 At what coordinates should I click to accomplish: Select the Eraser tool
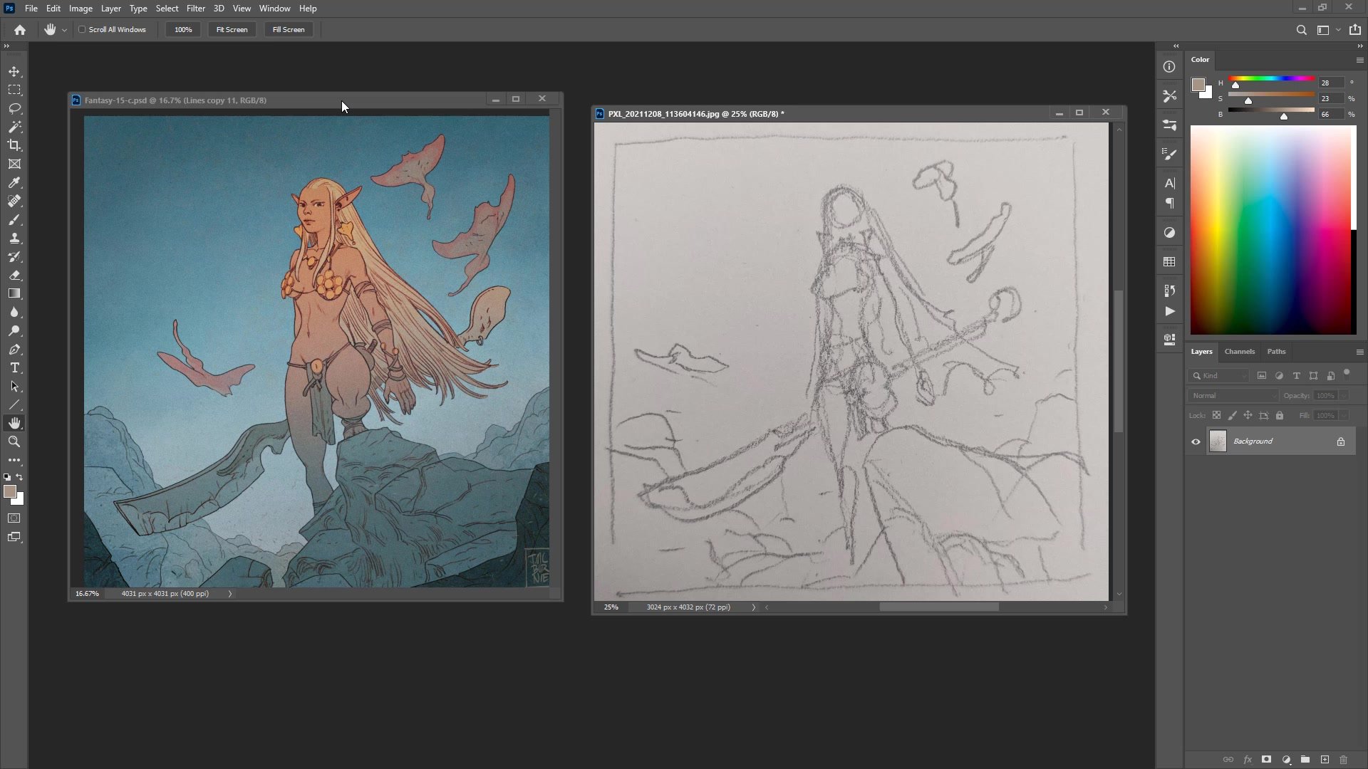pyautogui.click(x=14, y=275)
